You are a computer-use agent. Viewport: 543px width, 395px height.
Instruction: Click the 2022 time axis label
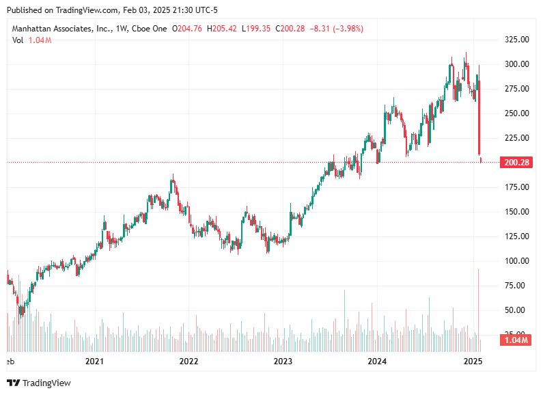189,362
